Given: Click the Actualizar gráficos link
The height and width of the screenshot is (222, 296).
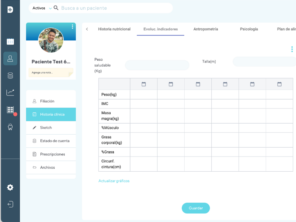Looking at the screenshot, I should click(114, 181).
